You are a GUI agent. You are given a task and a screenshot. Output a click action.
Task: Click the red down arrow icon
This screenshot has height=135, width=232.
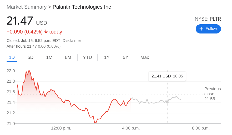point(46,32)
